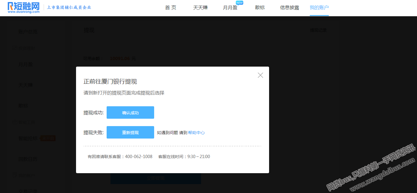The height and width of the screenshot is (193, 417).
Task: Click the NEW badge above 月月盈
Action: pos(240,3)
